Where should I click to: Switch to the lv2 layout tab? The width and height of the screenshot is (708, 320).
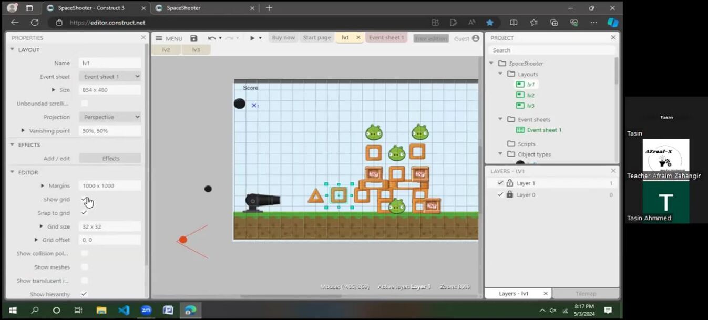(x=166, y=50)
